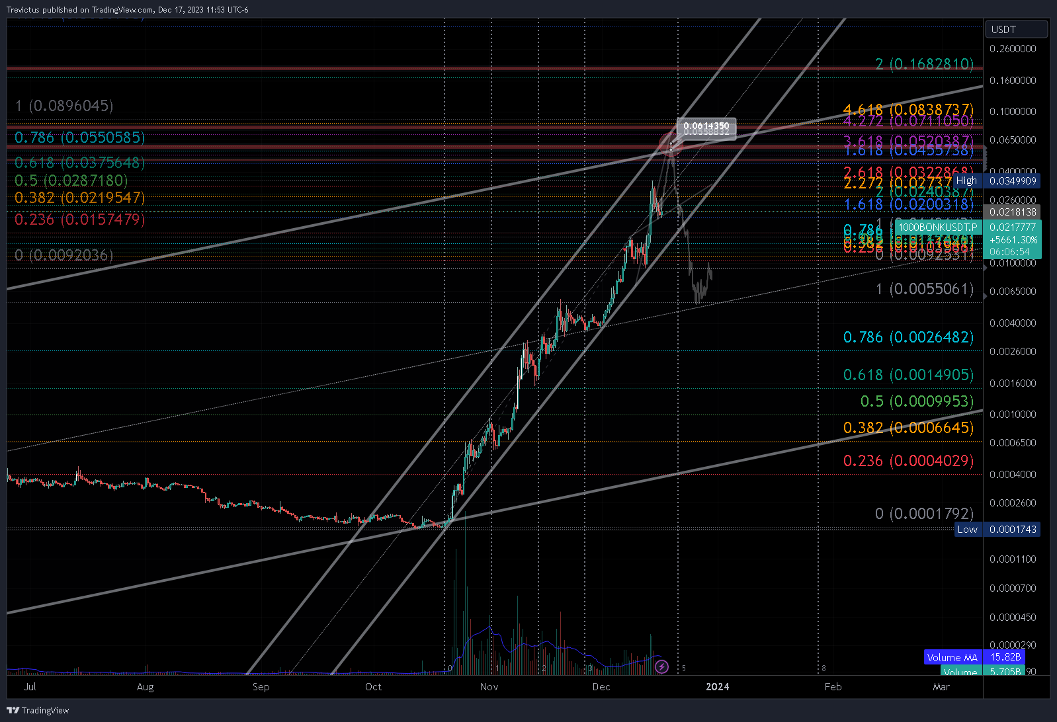Select the Fib label 4.618 (0.0838737)
The image size is (1057, 722).
(x=908, y=110)
